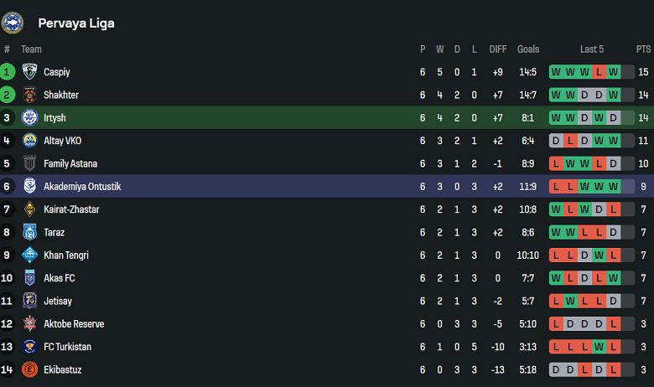Click Jetisay's first green W form badge
654x387 pixels.
[x=570, y=301]
